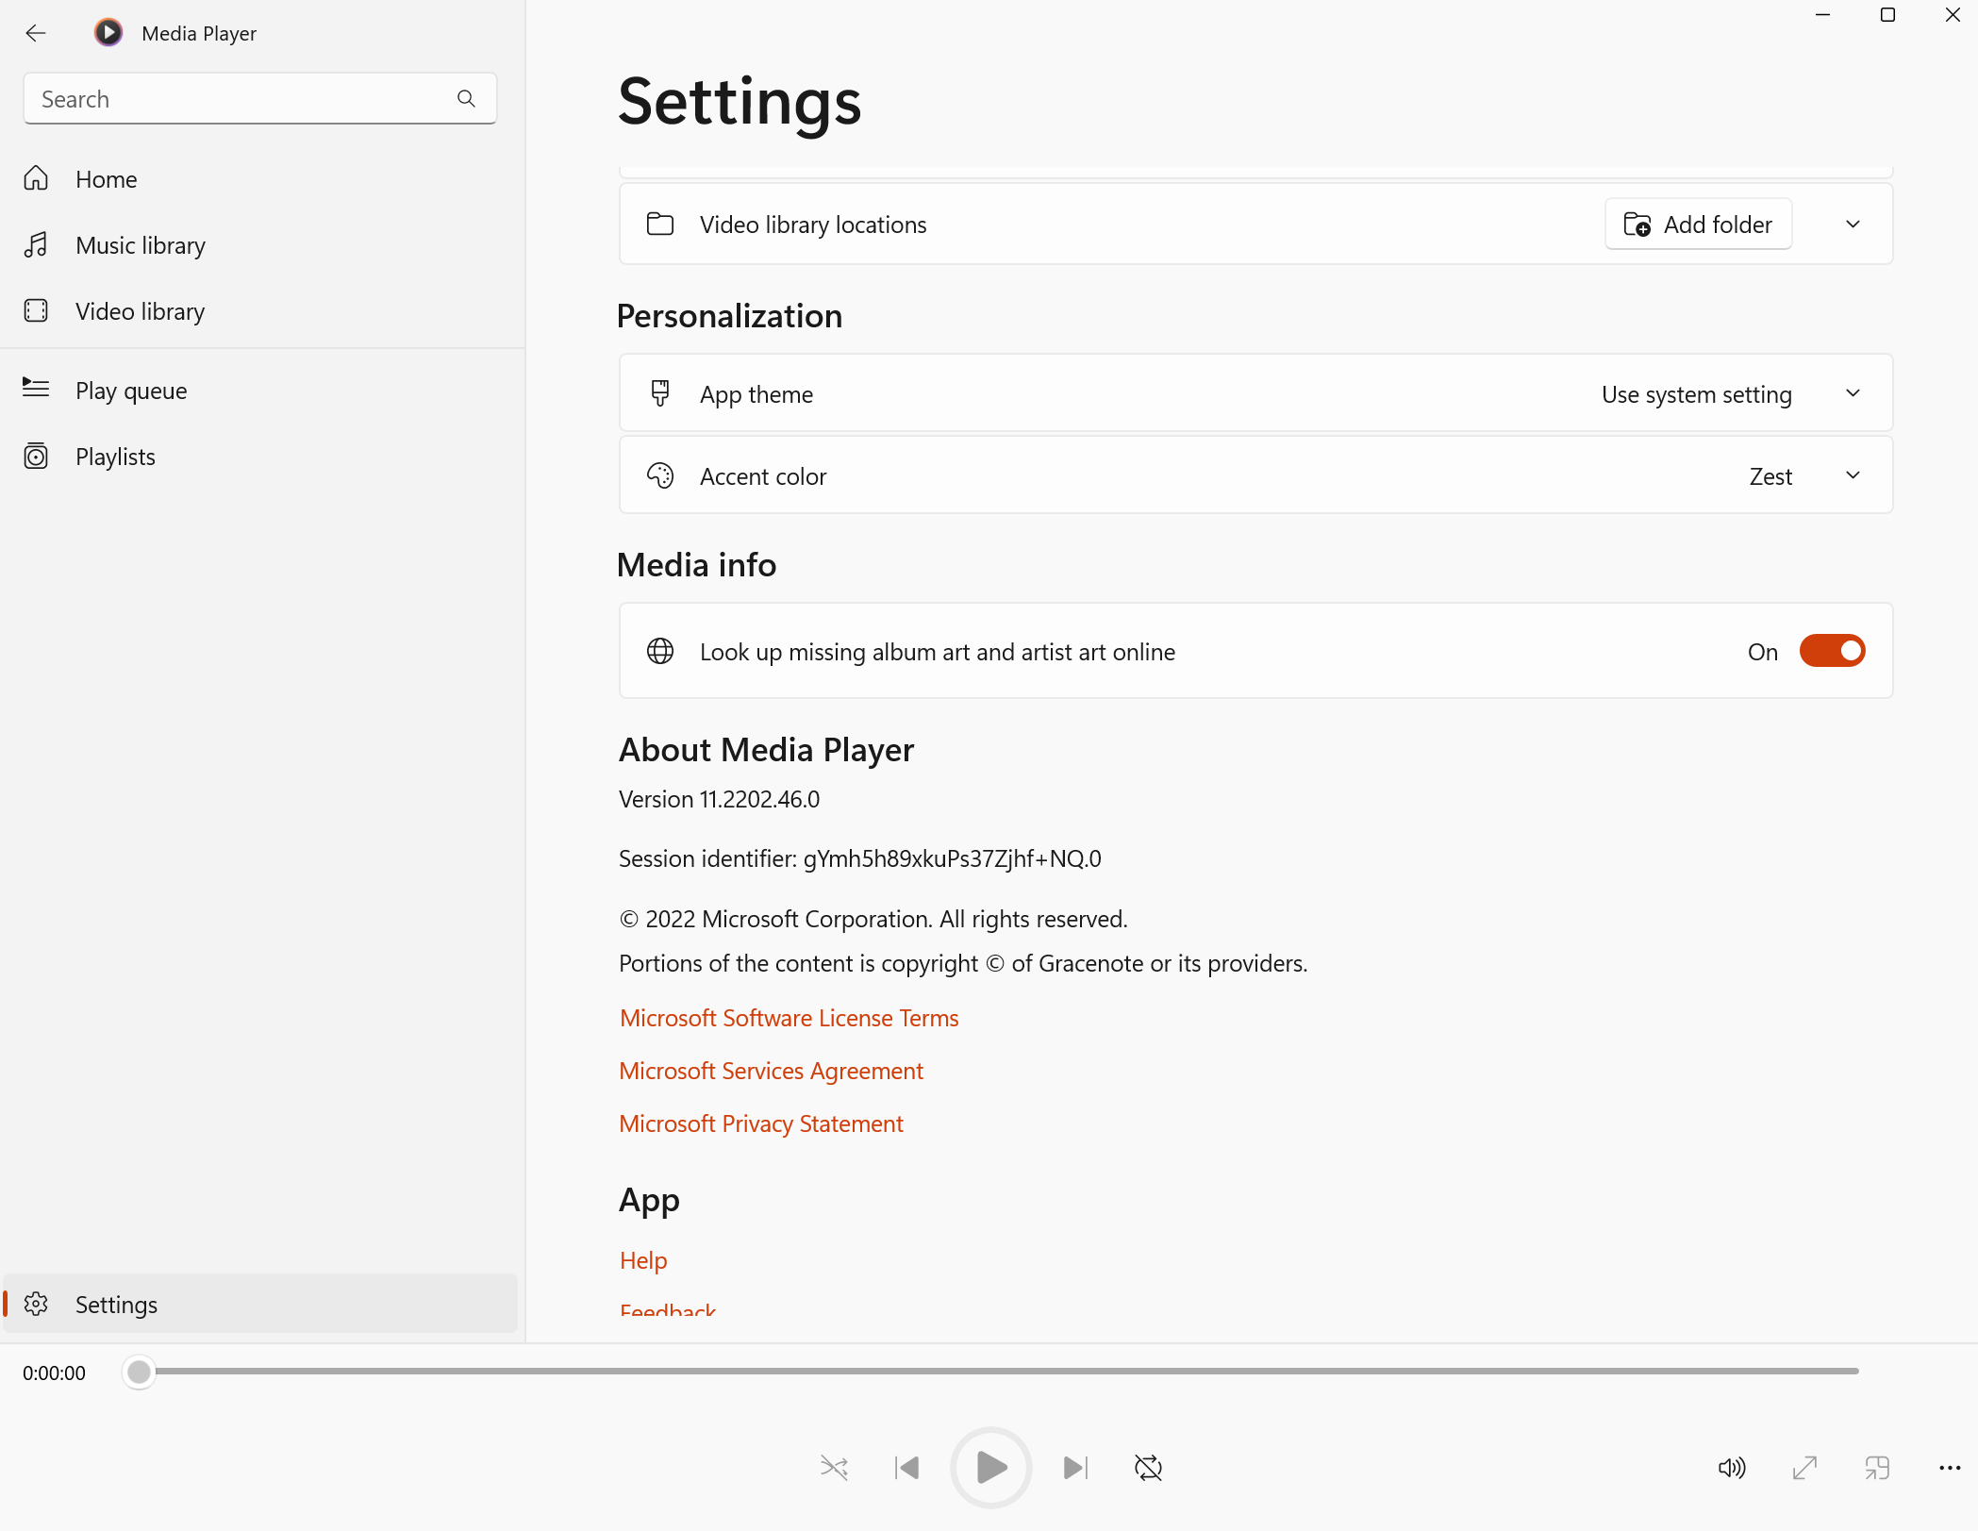
Task: Open Microsoft Software License Terms link
Action: (789, 1018)
